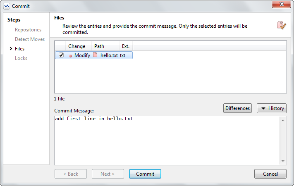Click the hello.txt file icon
Screen dimensions: 294x186
[x=95, y=55]
